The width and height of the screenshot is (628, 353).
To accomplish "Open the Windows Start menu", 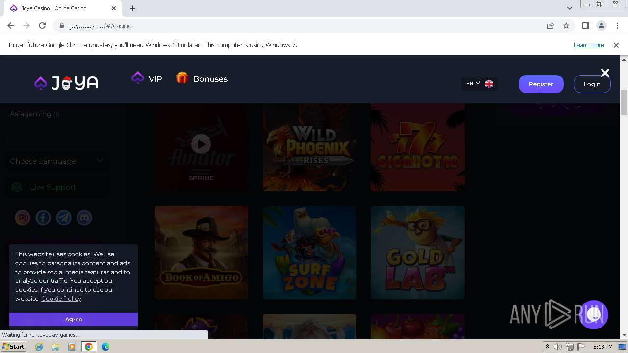I will coord(13,347).
